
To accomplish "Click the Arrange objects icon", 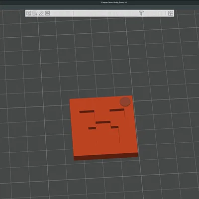I will (x=48, y=13).
